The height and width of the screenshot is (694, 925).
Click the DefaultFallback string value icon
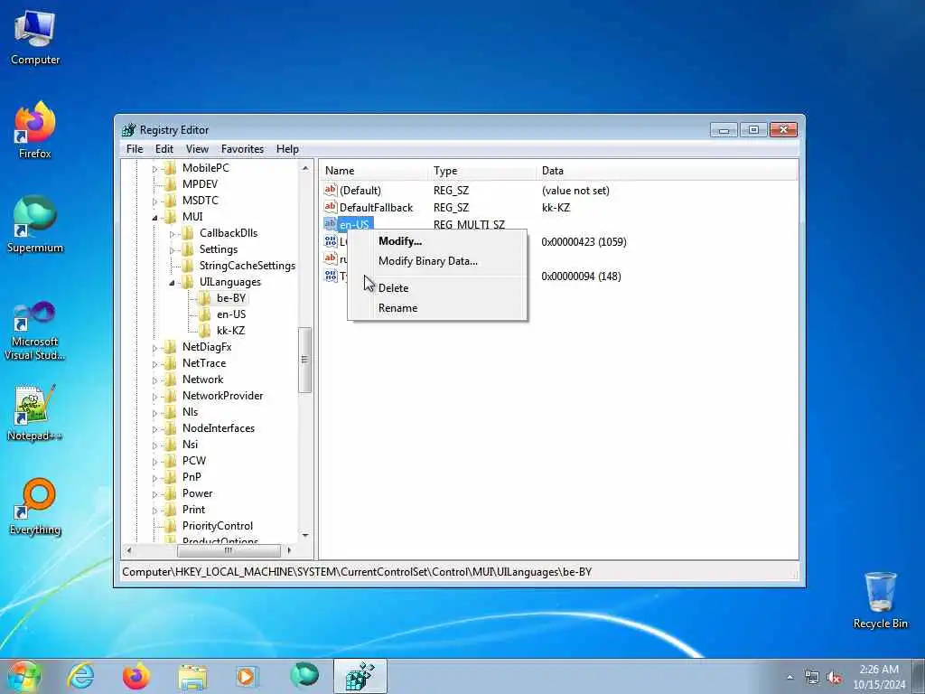click(x=331, y=207)
